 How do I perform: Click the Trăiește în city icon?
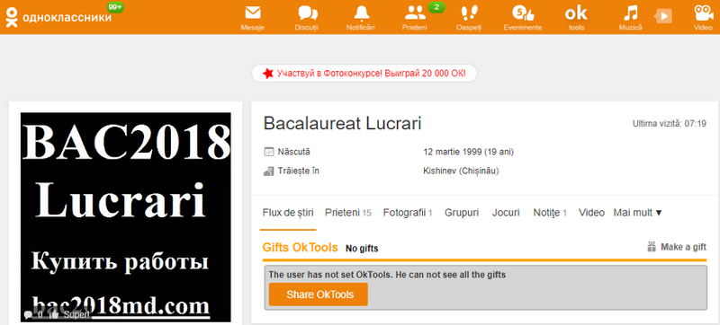268,171
